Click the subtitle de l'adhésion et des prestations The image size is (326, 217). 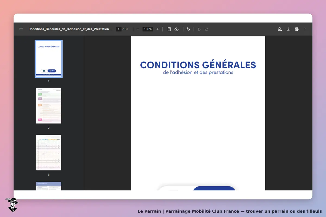pyautogui.click(x=198, y=72)
